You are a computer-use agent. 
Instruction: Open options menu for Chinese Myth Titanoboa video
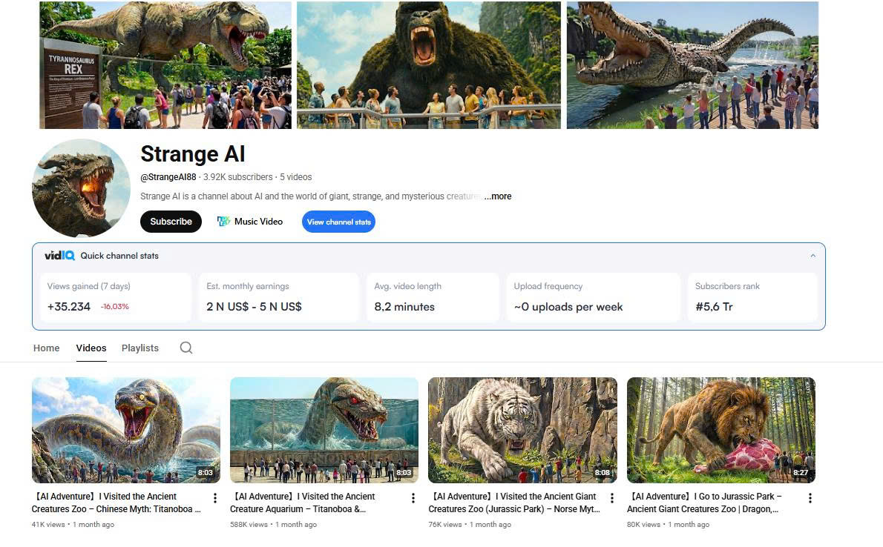215,498
